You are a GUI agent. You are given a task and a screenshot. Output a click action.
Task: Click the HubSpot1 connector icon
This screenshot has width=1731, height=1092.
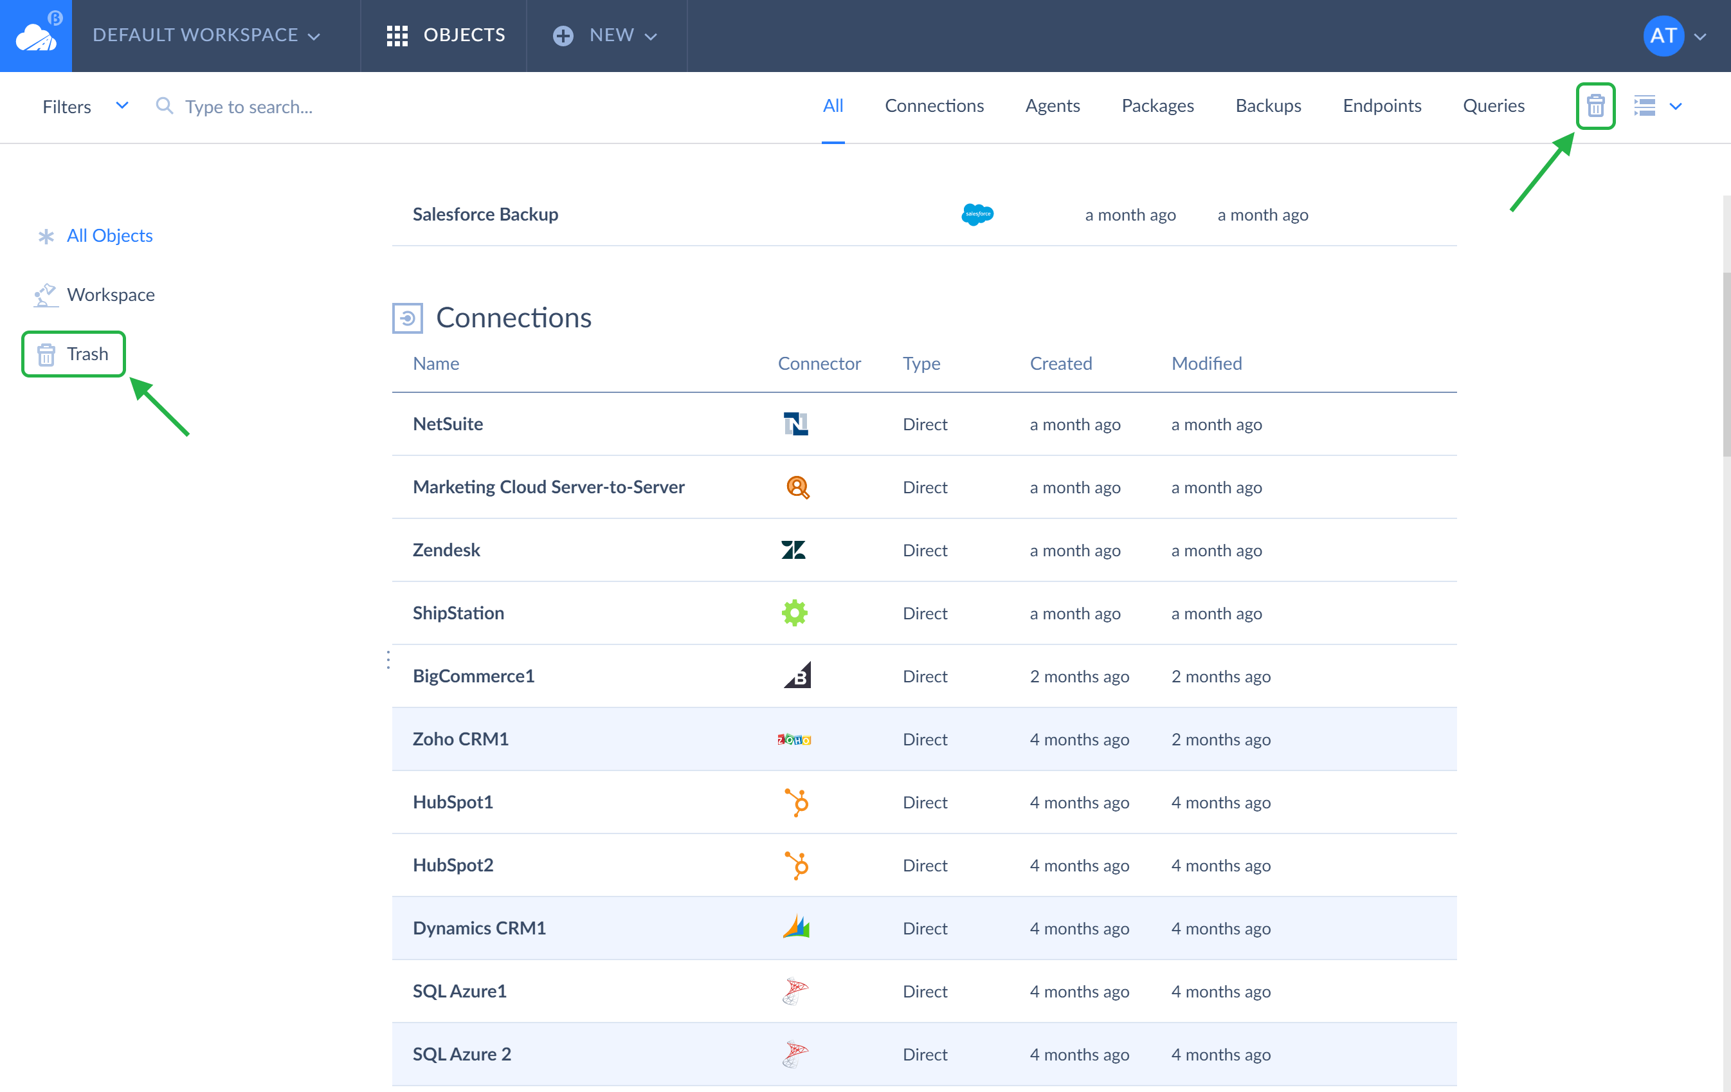coord(795,801)
